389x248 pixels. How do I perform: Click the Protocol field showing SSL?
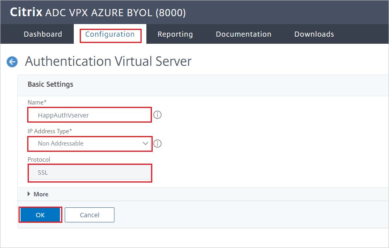coord(90,173)
